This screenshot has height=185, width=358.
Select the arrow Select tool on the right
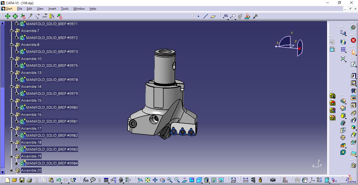354,52
